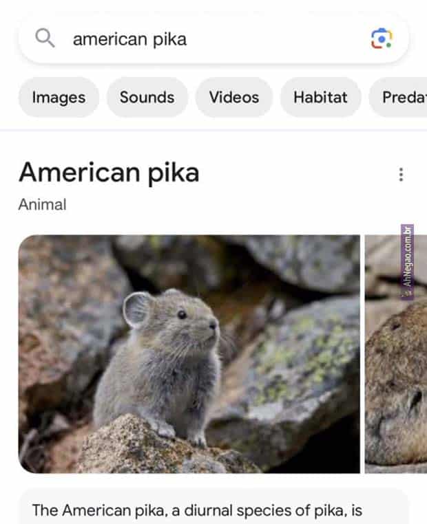Switch to the Videos filter chip
The height and width of the screenshot is (524, 427).
point(234,97)
